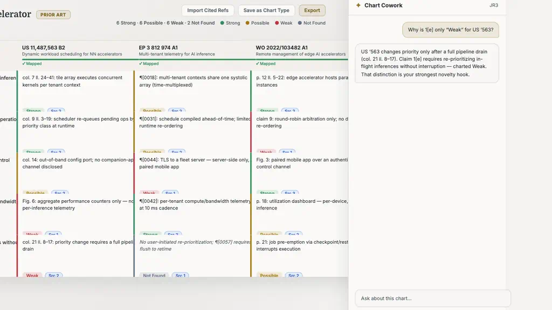The image size is (552, 310).
Task: Click Mapped checkmark under WO 2022/103482 A1
Action: 257,64
